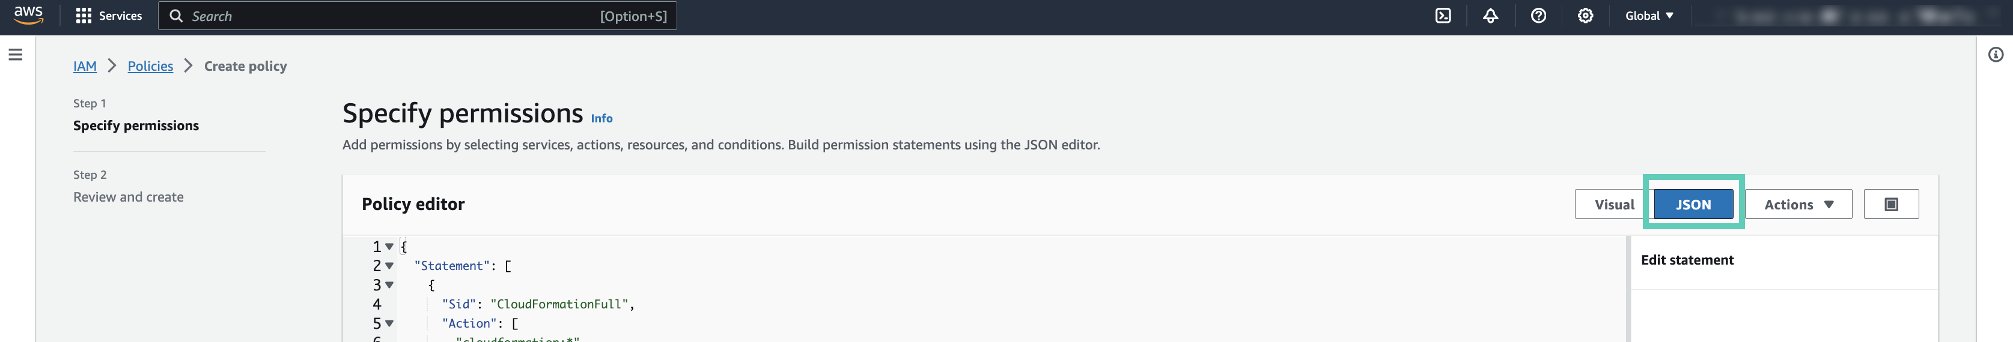The height and width of the screenshot is (342, 2013).
Task: Collapse the code fold on line 1
Action: tap(389, 247)
